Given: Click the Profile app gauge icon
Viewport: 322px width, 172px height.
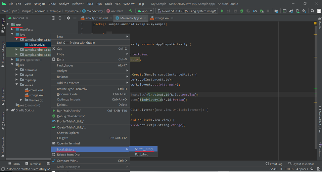Looking at the screenshot, I should click(x=255, y=11).
